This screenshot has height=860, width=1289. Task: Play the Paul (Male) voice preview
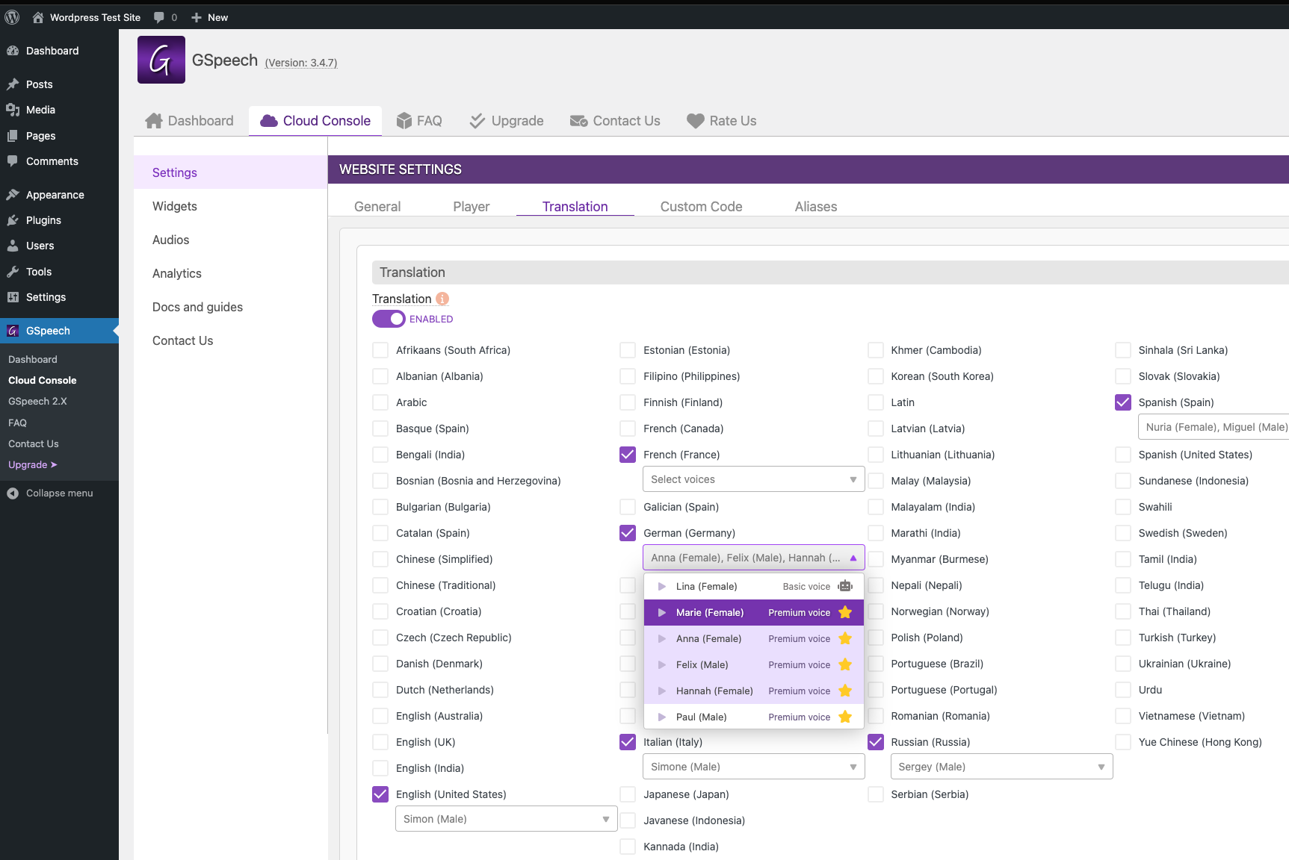(x=662, y=717)
